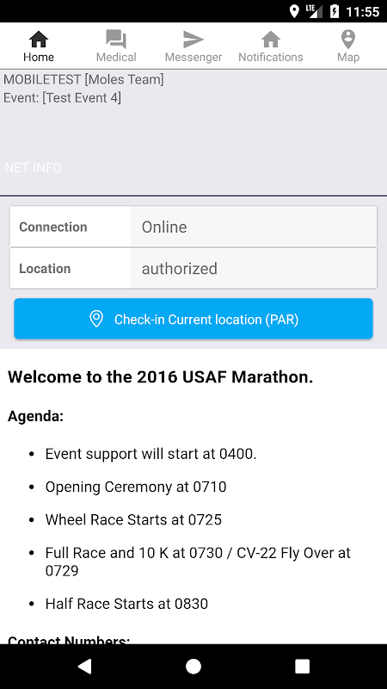The width and height of the screenshot is (387, 689).
Task: Tap the MOBILETEST [Moles Team] header text
Action: pyautogui.click(x=83, y=79)
